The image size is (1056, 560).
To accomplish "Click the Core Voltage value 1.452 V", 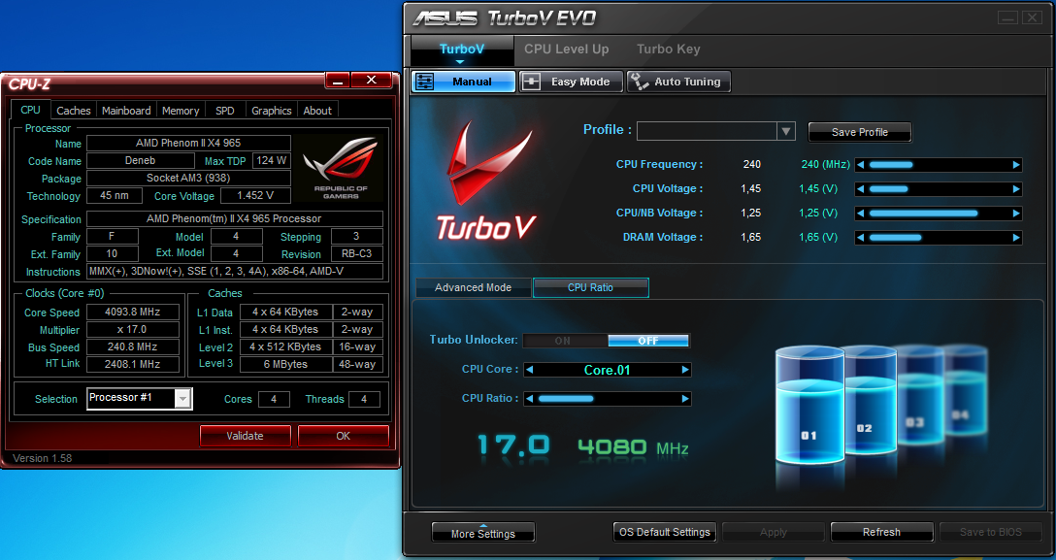I will pos(255,195).
